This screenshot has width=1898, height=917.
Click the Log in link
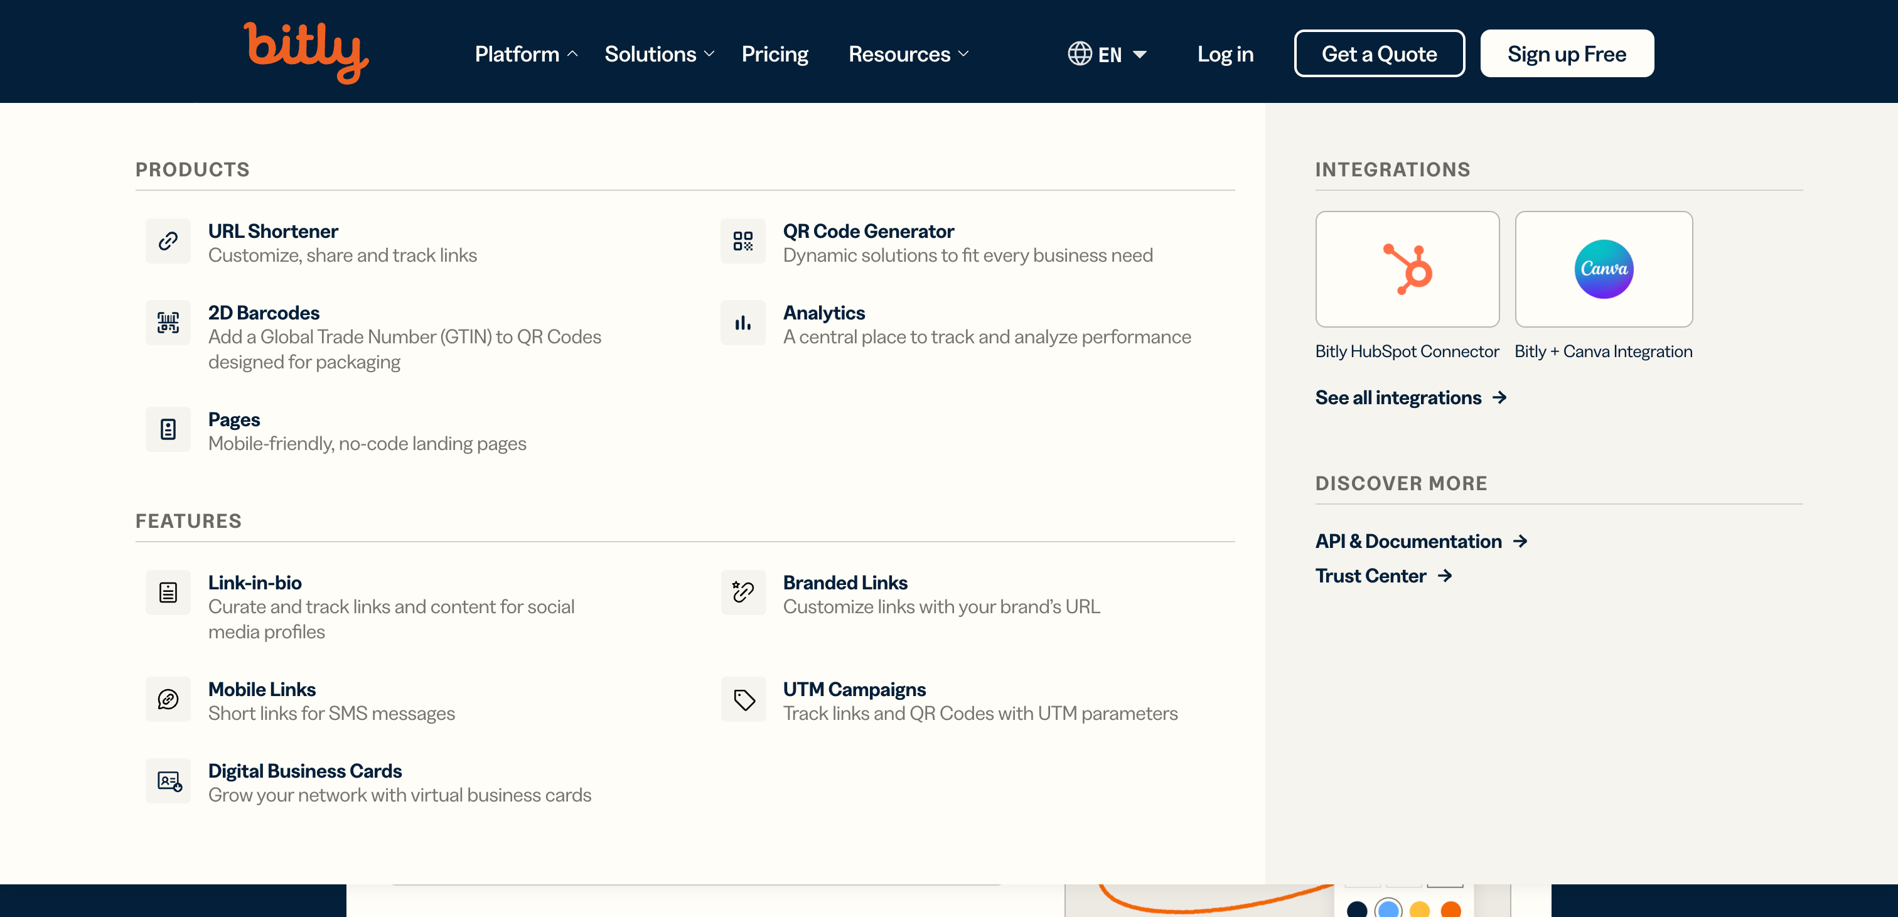coord(1225,54)
